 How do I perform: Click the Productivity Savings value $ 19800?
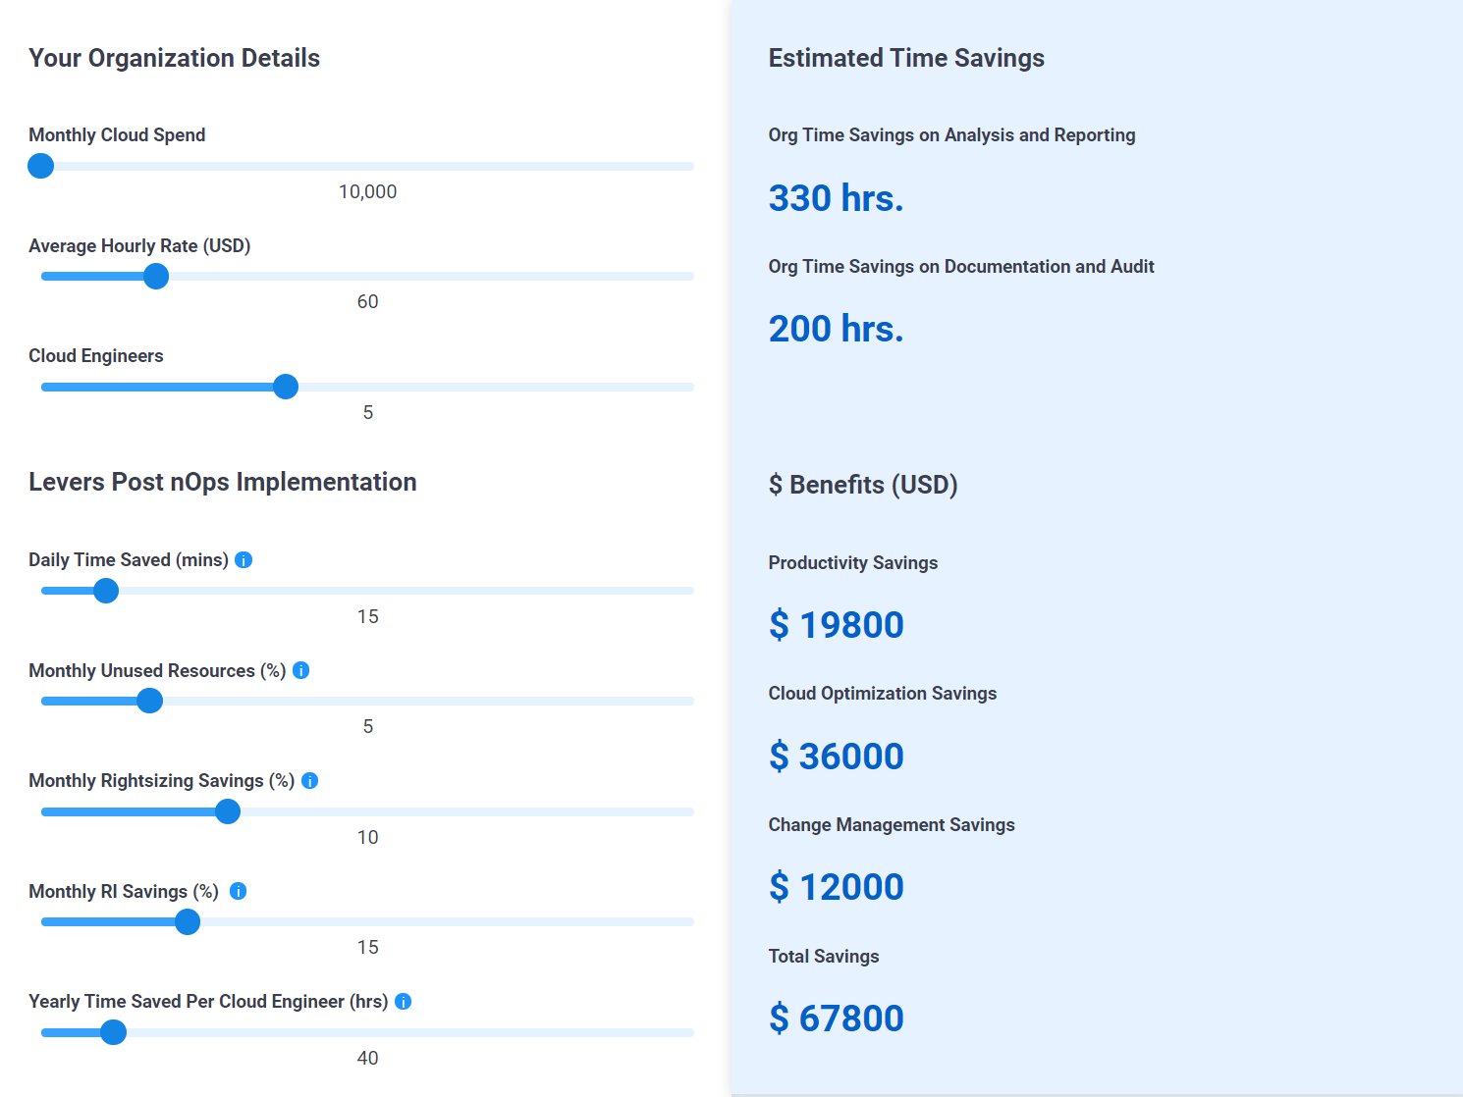point(837,625)
